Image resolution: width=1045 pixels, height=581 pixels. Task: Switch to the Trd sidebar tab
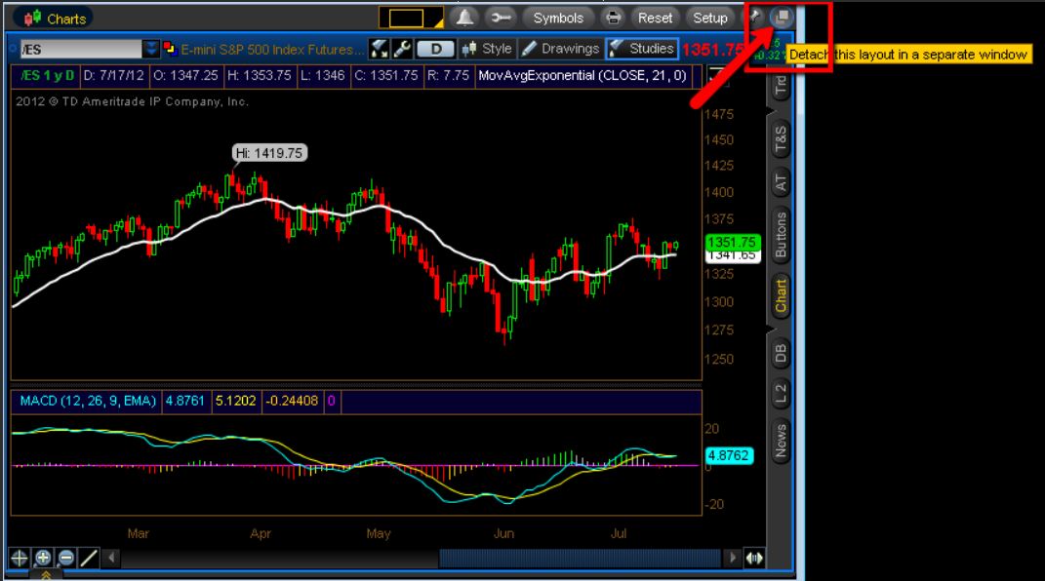781,87
